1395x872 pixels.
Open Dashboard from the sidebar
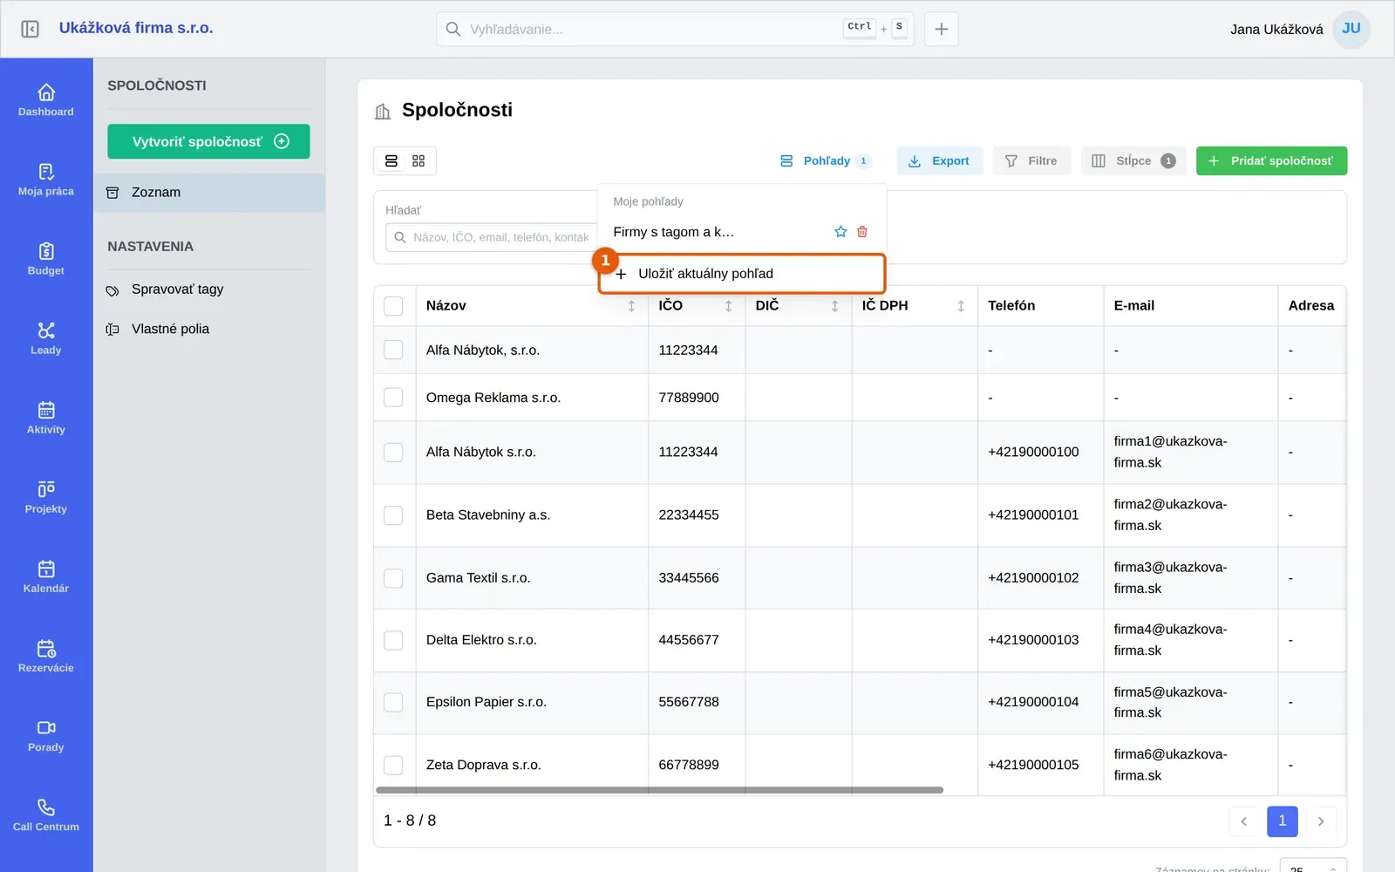point(46,99)
